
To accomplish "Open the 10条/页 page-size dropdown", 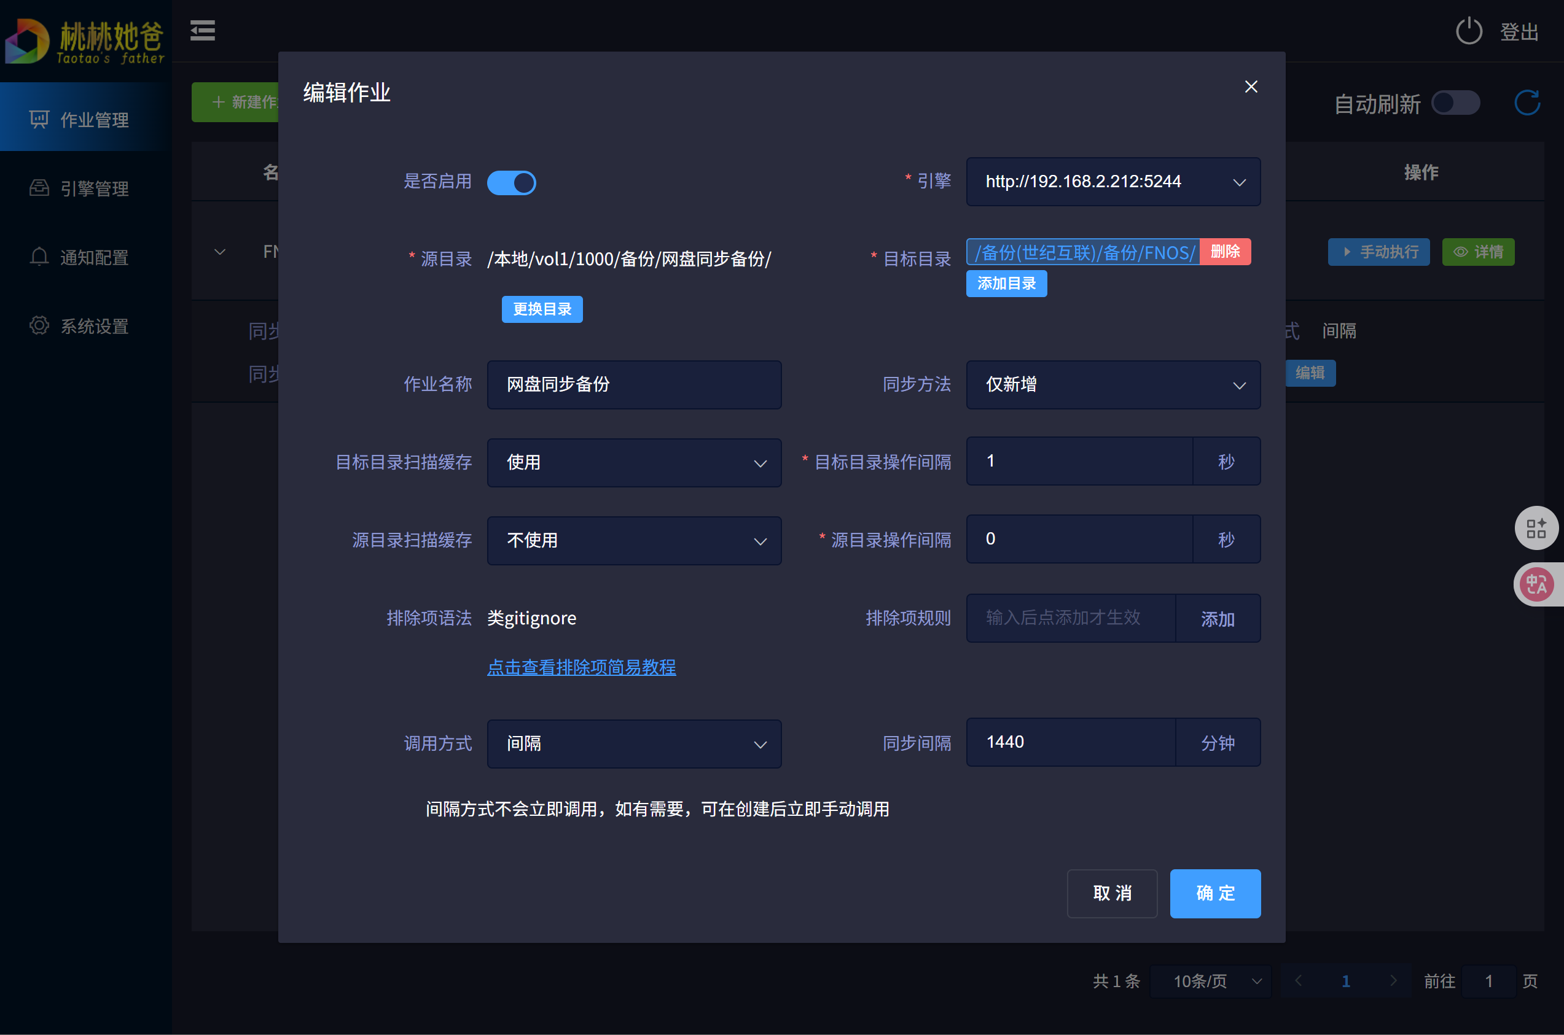I will click(1211, 982).
